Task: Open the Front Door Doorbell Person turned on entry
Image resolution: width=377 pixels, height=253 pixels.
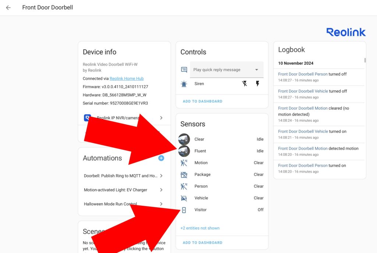Action: 319,169
